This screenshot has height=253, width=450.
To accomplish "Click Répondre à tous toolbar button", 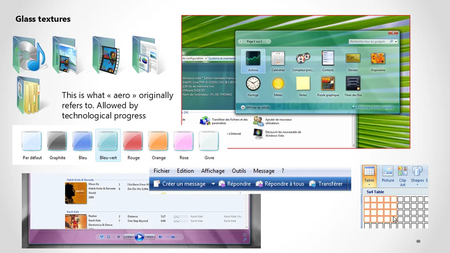I will (280, 184).
